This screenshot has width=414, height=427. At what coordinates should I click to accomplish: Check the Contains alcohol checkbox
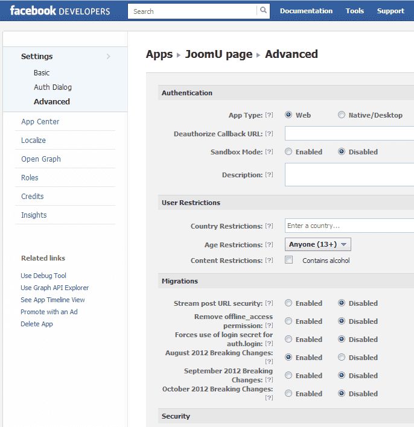(x=289, y=260)
